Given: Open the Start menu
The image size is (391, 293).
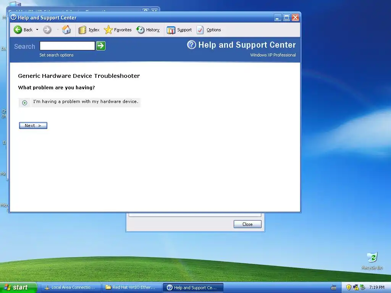Looking at the screenshot, I should click(x=18, y=288).
